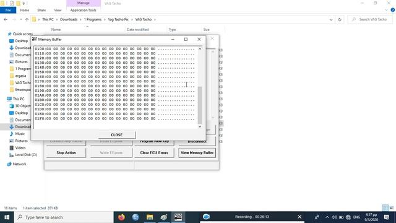Click refresh icon in address bar

(x=340, y=19)
